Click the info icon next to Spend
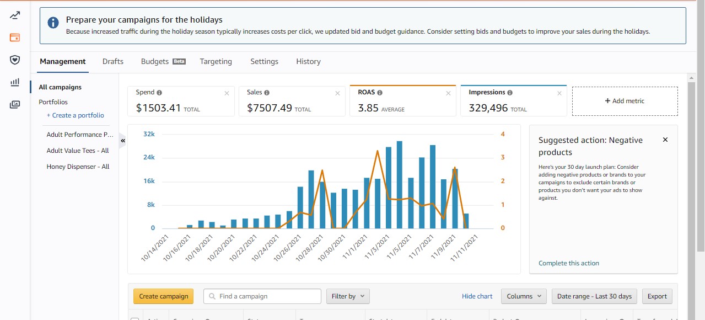 tap(159, 93)
